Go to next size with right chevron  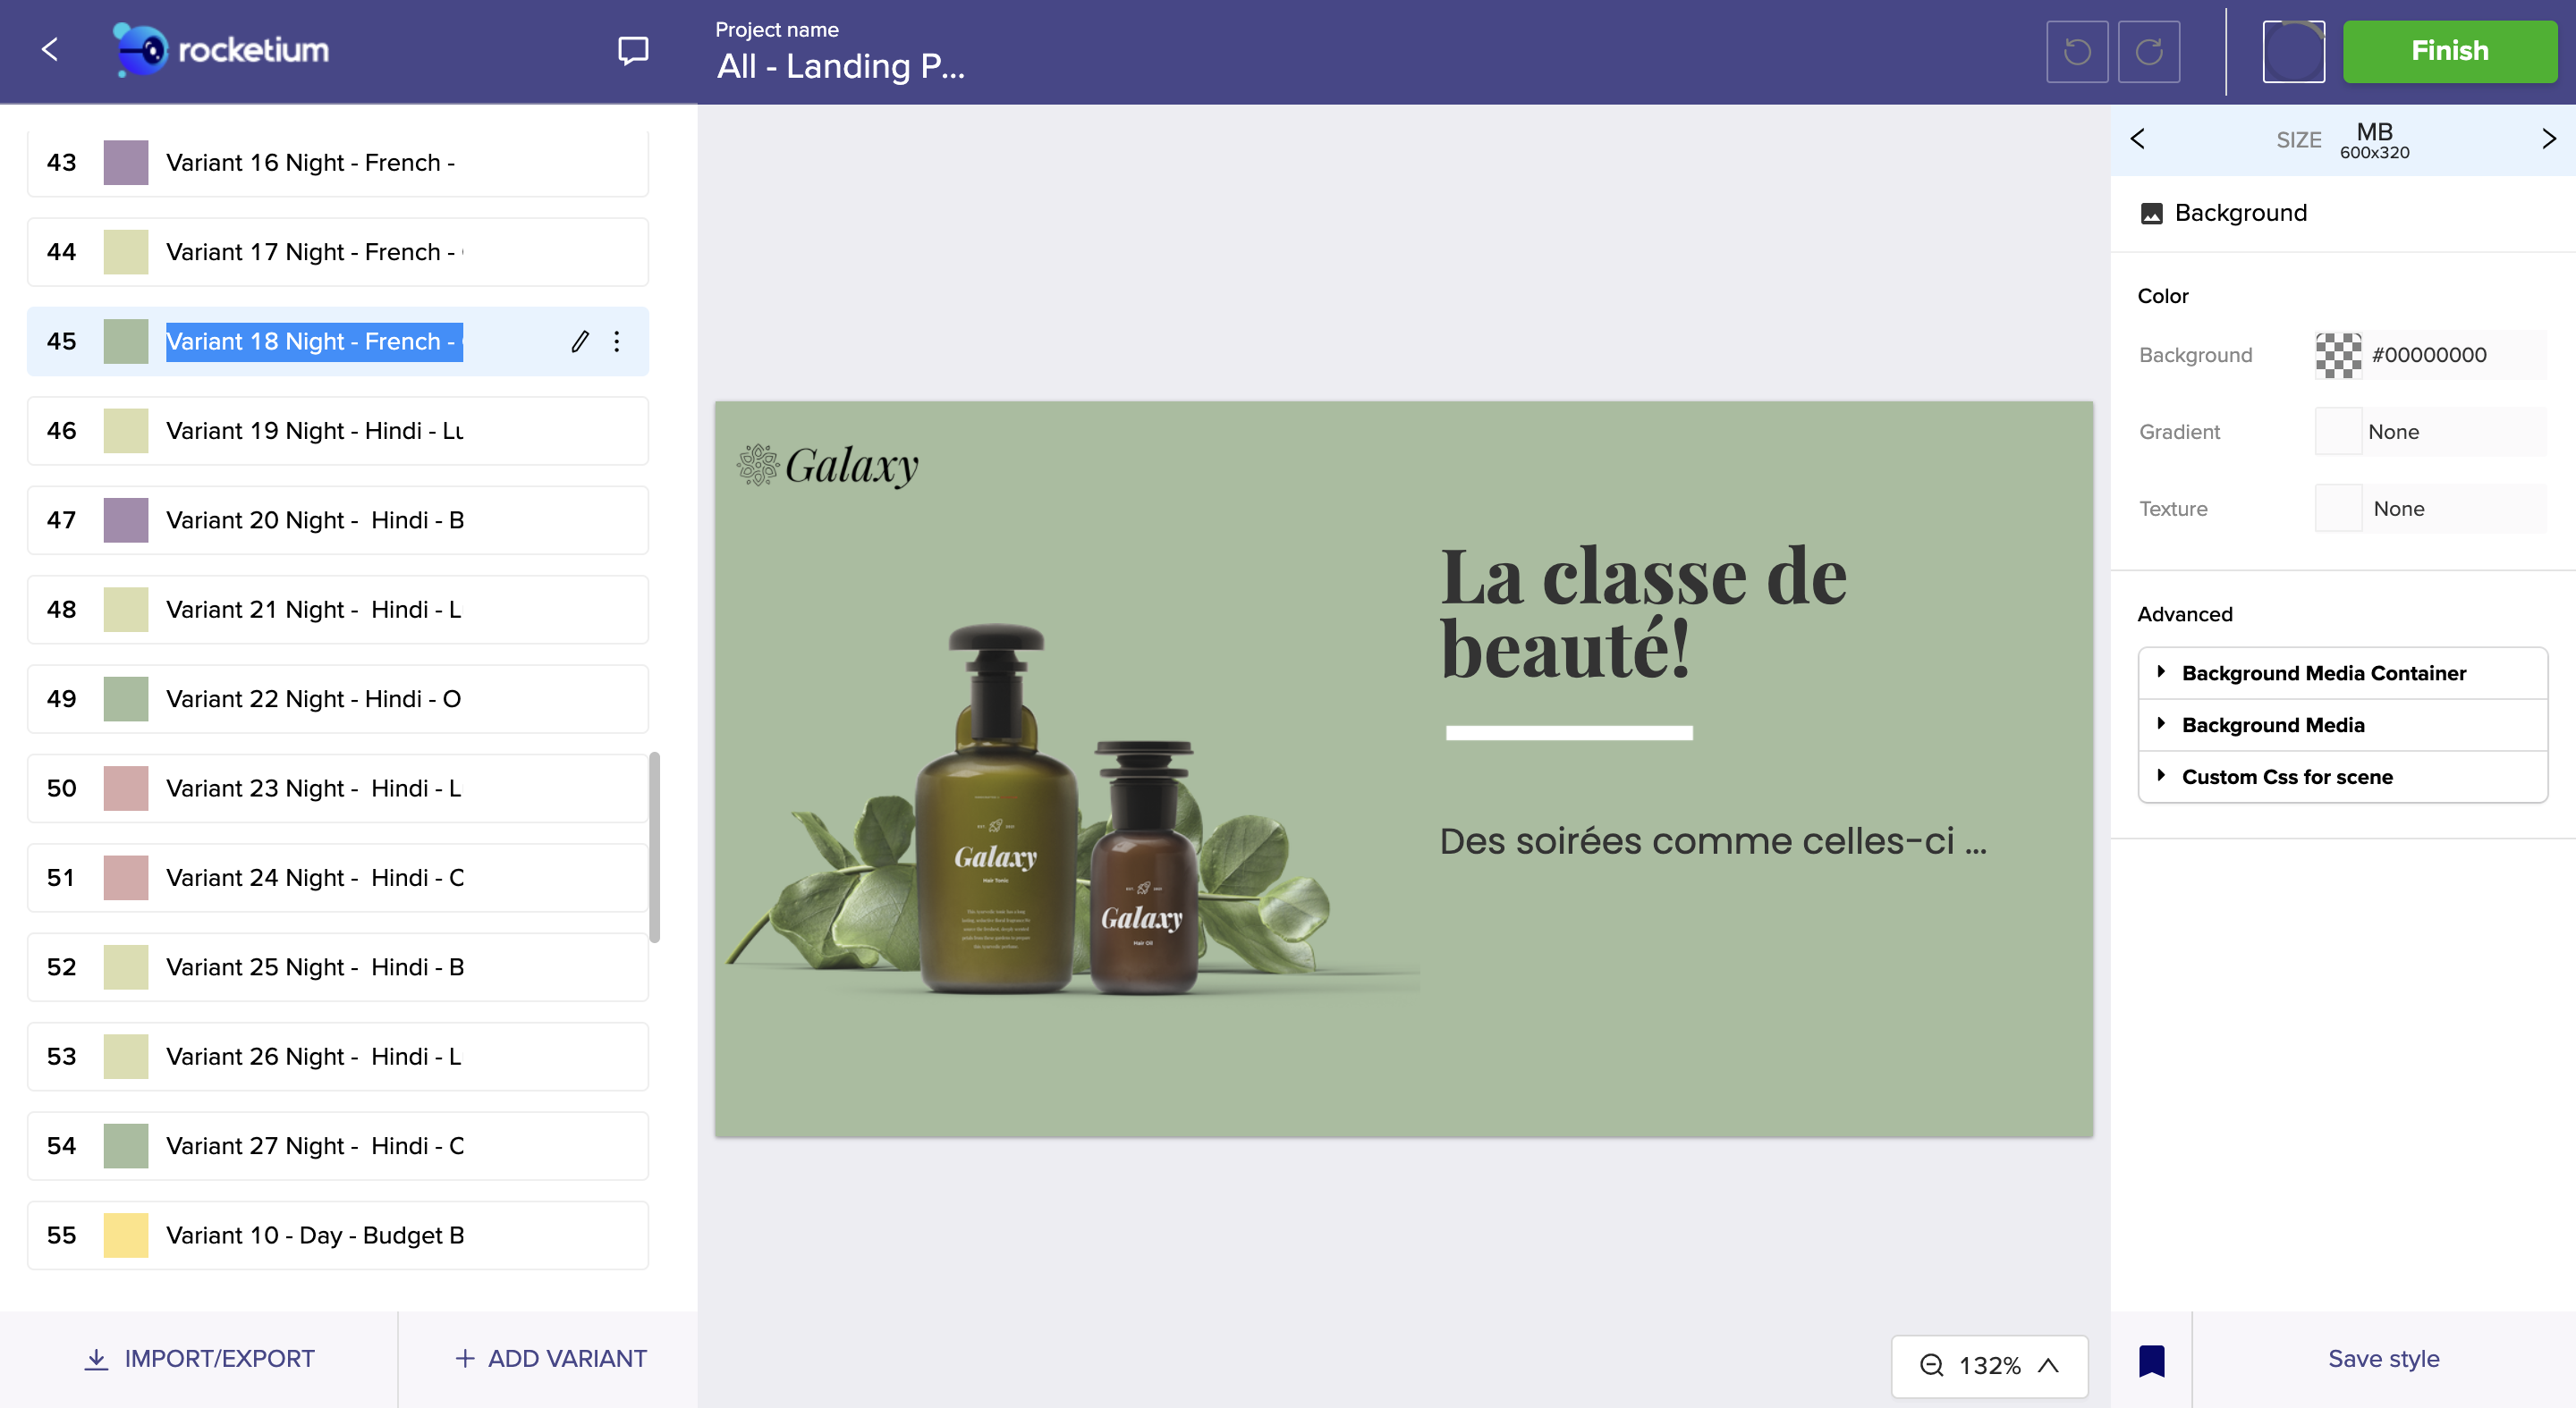coord(2548,139)
